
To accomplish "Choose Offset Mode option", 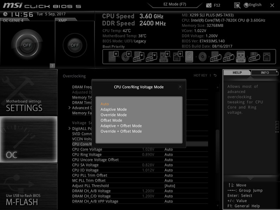I will click(111, 120).
